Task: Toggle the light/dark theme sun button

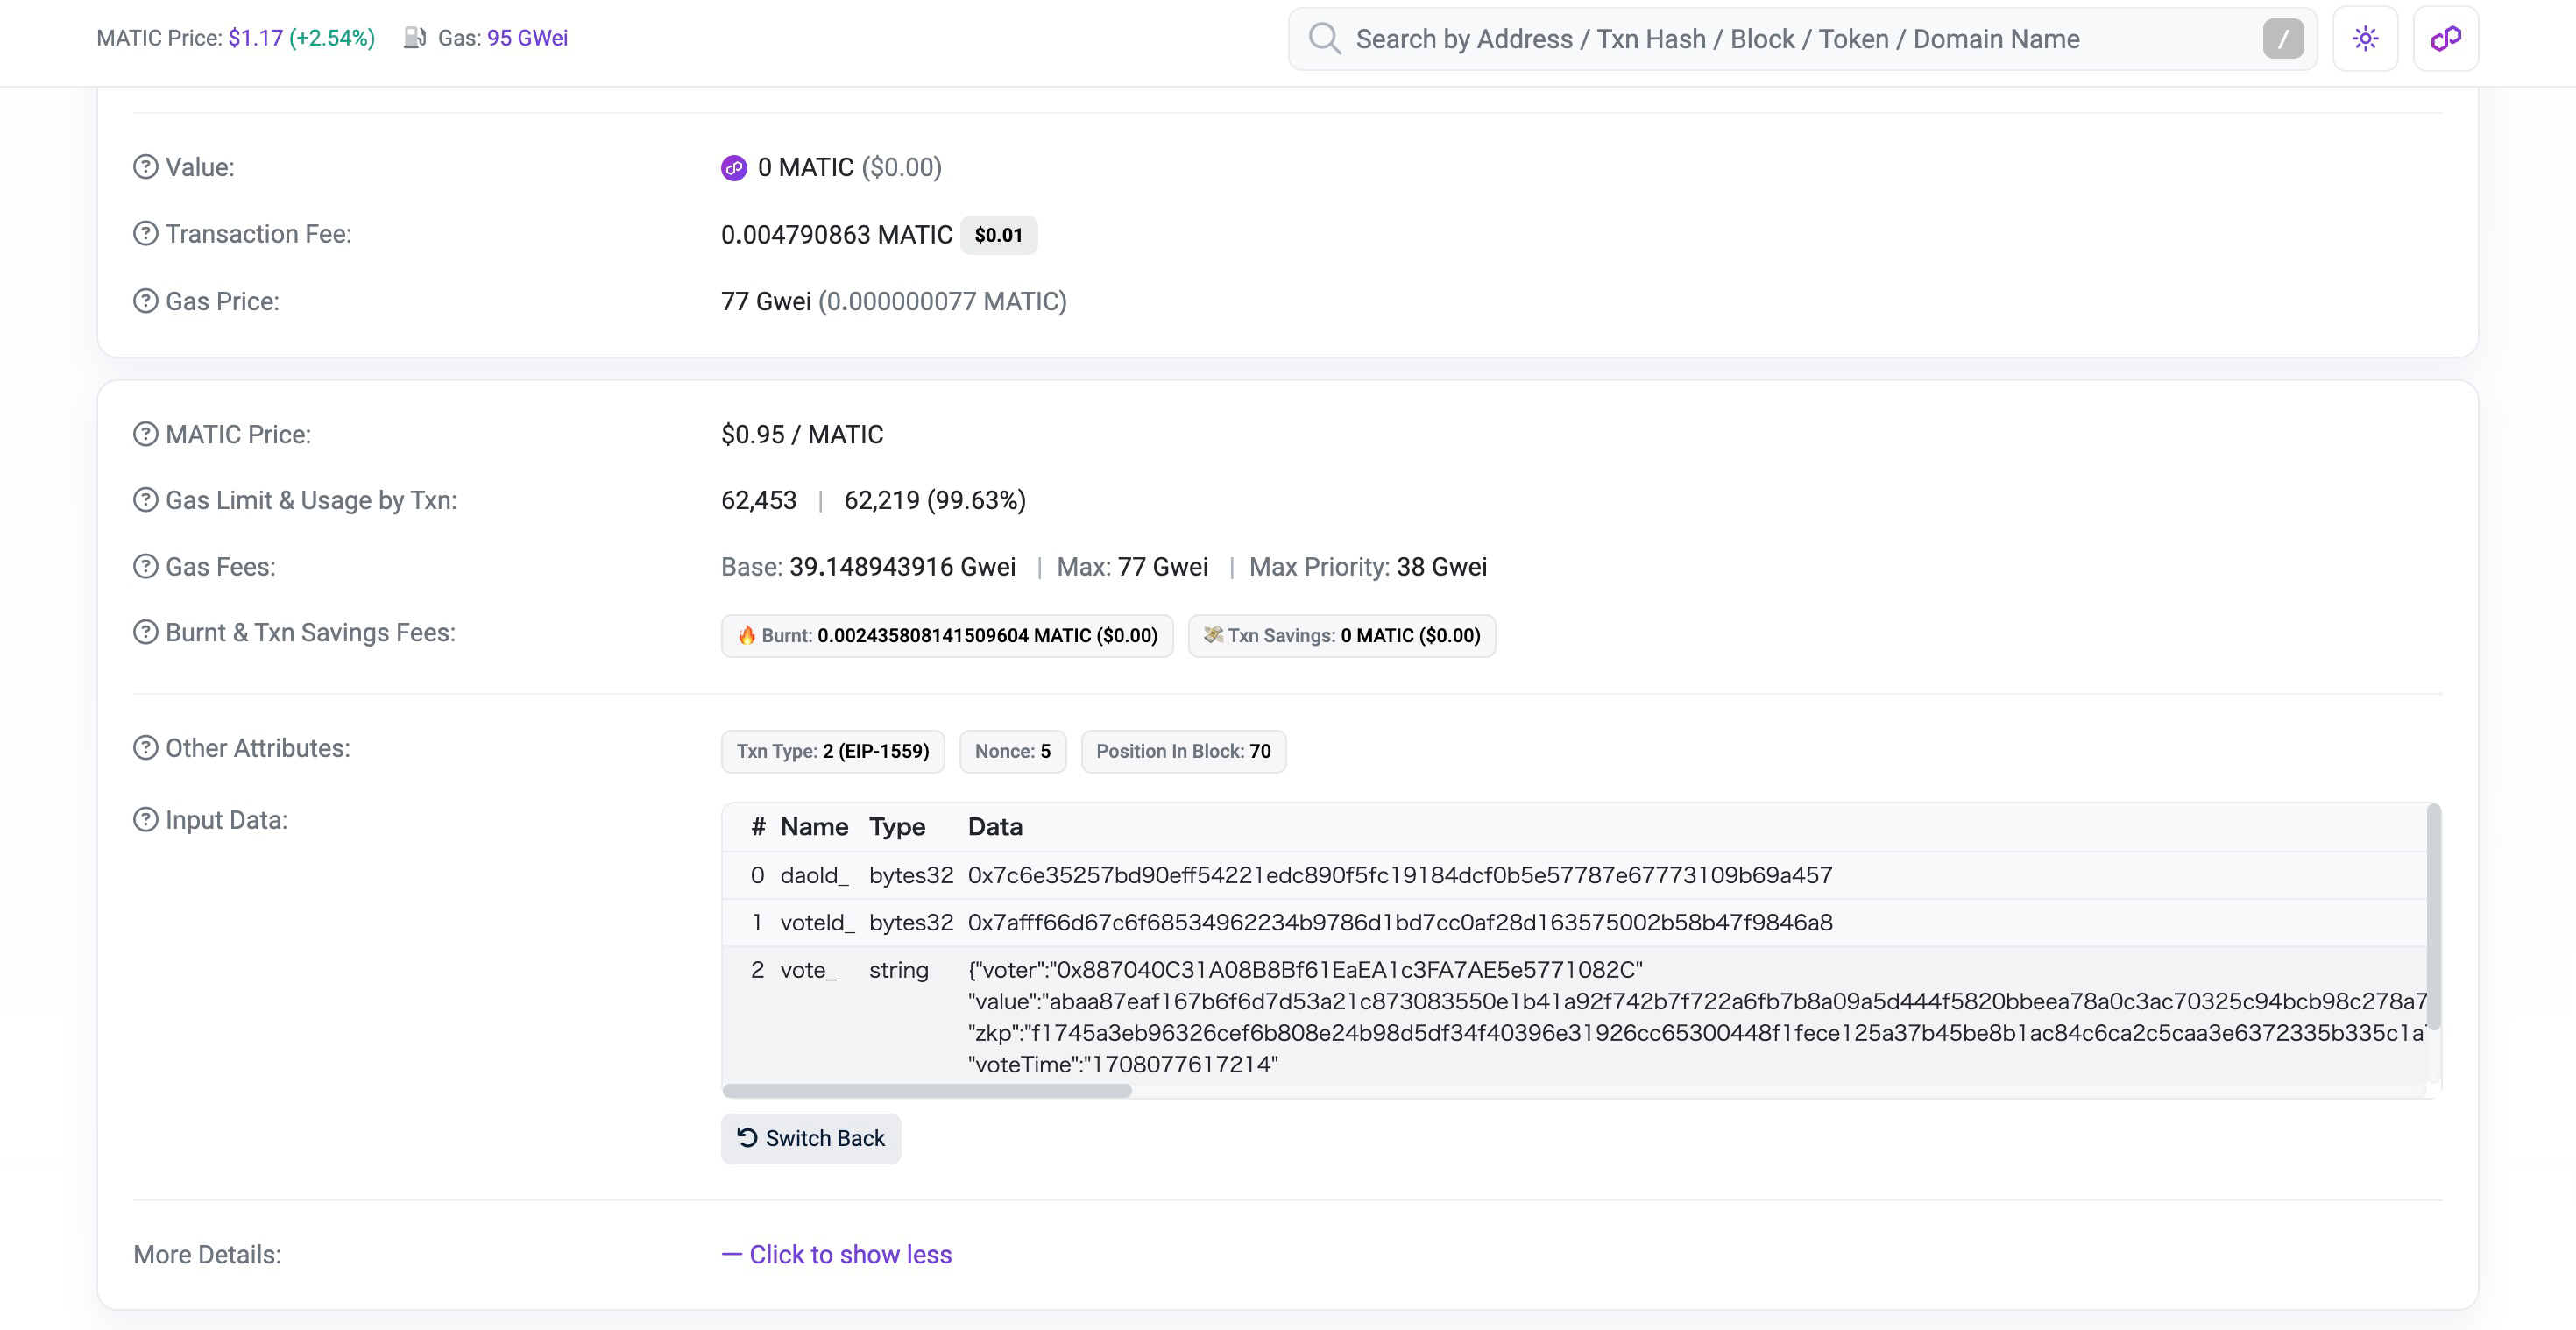Action: pos(2365,39)
